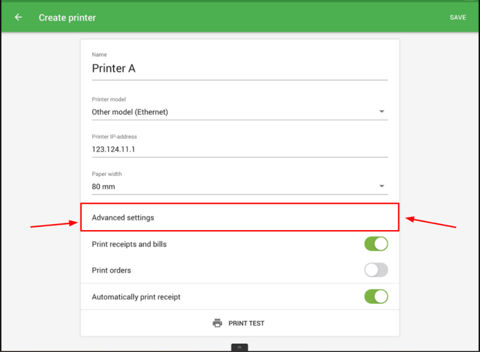480x352 pixels.
Task: Click the Name field containing Printer A
Action: click(239, 68)
